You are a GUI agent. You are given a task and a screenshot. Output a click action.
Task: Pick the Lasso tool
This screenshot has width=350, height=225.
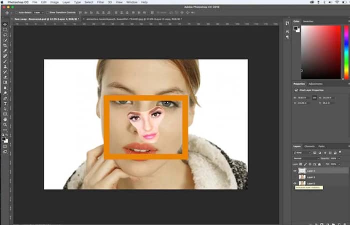tap(5, 35)
